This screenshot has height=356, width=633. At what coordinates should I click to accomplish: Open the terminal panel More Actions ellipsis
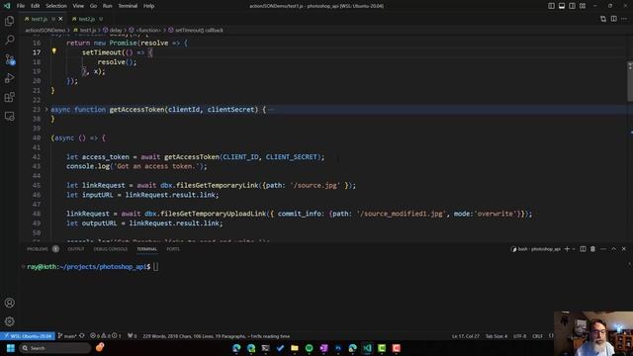click(x=603, y=249)
